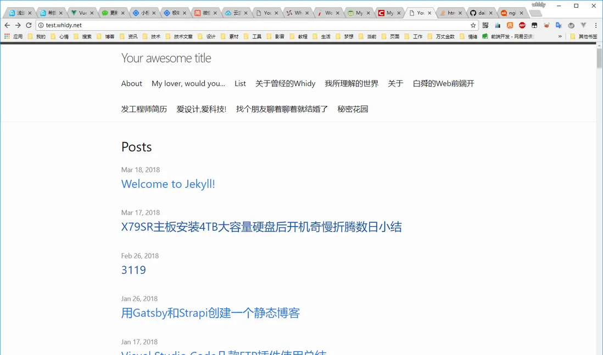Open the 秘密花园 navigation link
This screenshot has height=355, width=603.
pyautogui.click(x=353, y=109)
